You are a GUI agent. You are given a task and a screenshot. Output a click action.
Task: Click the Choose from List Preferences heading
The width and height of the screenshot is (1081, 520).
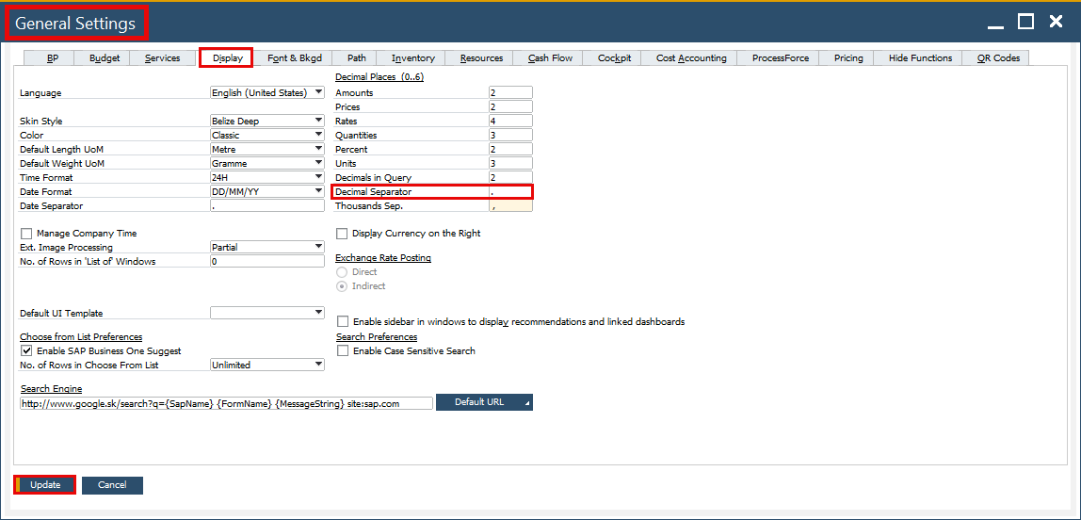(x=81, y=336)
